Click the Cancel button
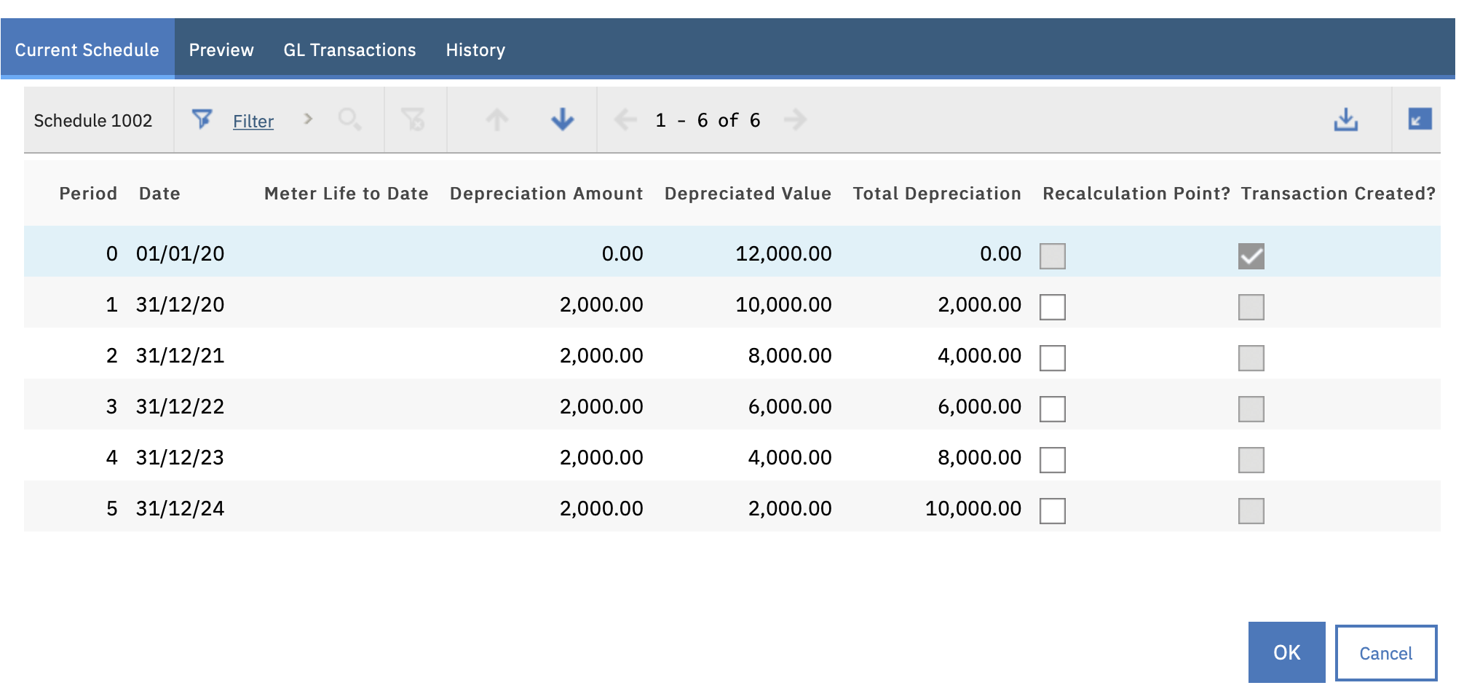 [1385, 652]
